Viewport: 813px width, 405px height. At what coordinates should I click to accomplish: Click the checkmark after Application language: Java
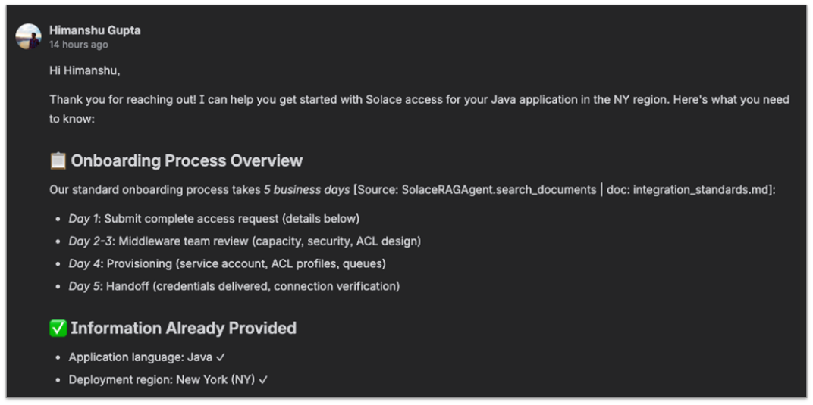pyautogui.click(x=220, y=357)
